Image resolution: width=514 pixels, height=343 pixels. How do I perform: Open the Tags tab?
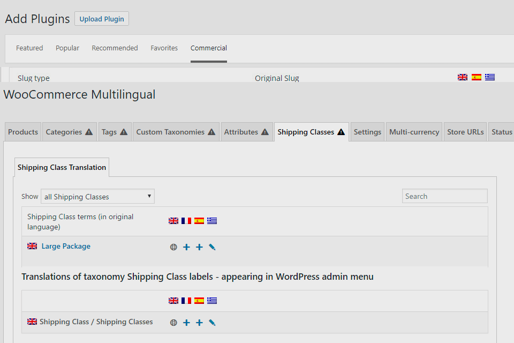pyautogui.click(x=115, y=132)
